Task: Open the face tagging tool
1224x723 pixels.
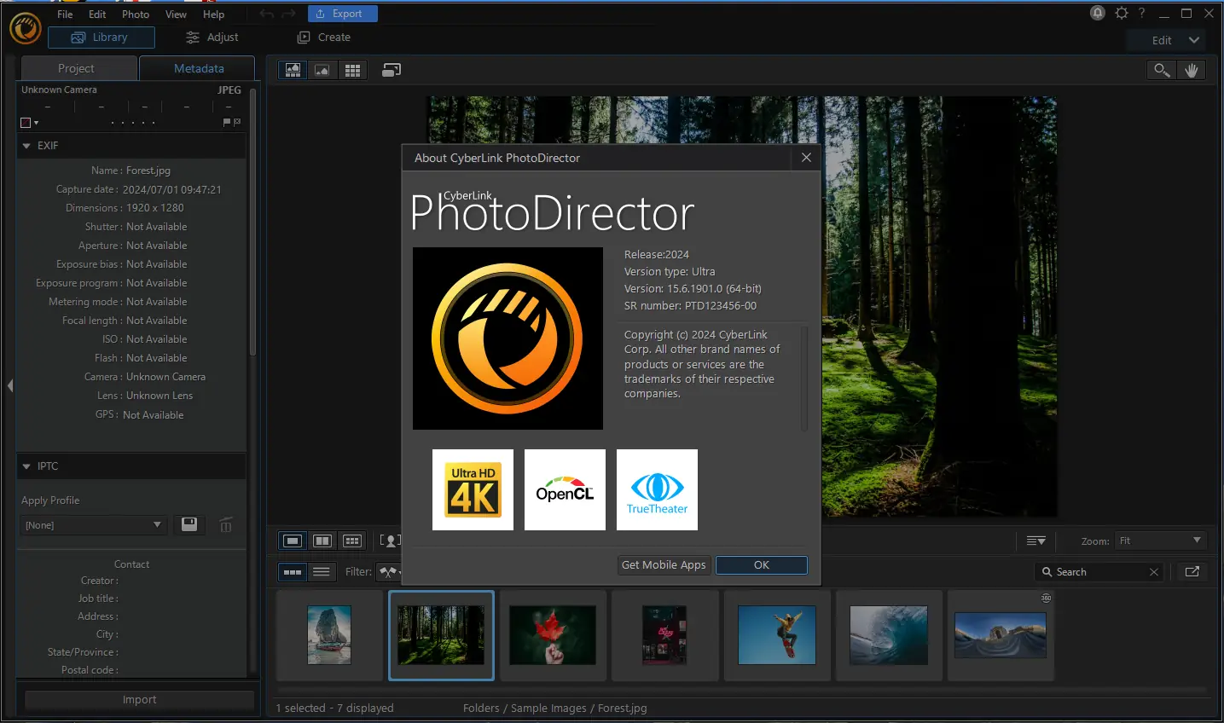Action: tap(388, 541)
